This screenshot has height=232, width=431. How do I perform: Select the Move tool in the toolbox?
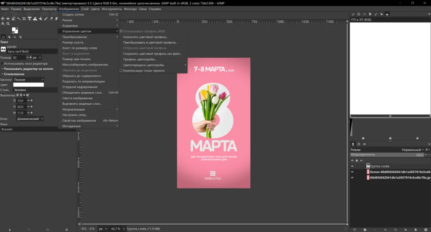(3, 19)
